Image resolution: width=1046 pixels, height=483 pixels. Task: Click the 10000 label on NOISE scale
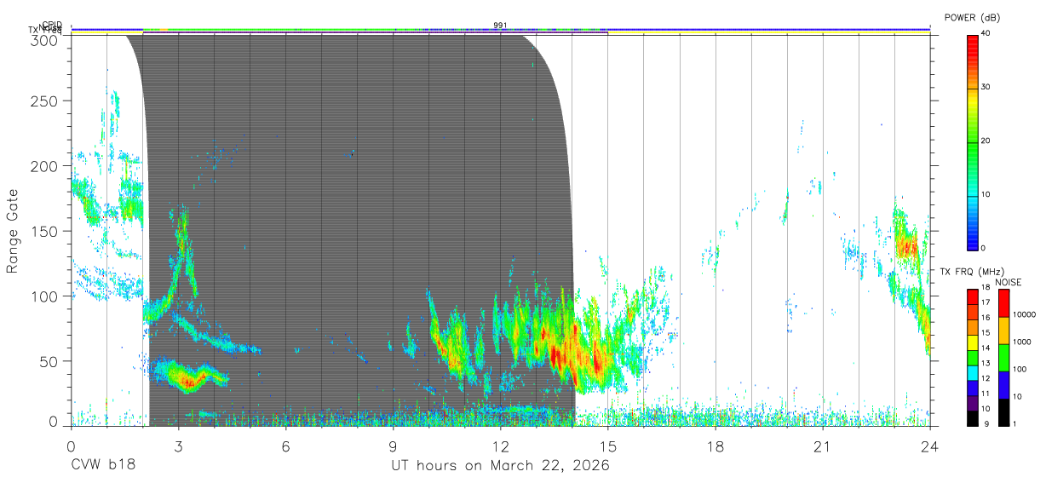tap(1025, 315)
